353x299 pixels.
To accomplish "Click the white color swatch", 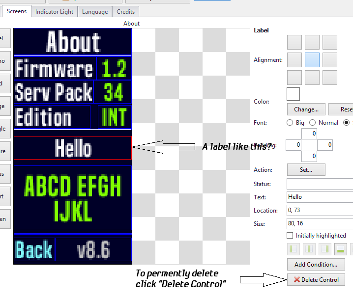I will pos(293,94).
